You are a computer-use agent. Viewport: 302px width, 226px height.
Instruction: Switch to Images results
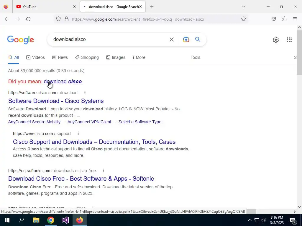(116, 57)
